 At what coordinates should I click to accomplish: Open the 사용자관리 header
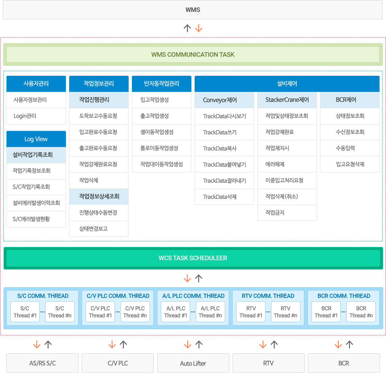pyautogui.click(x=36, y=84)
